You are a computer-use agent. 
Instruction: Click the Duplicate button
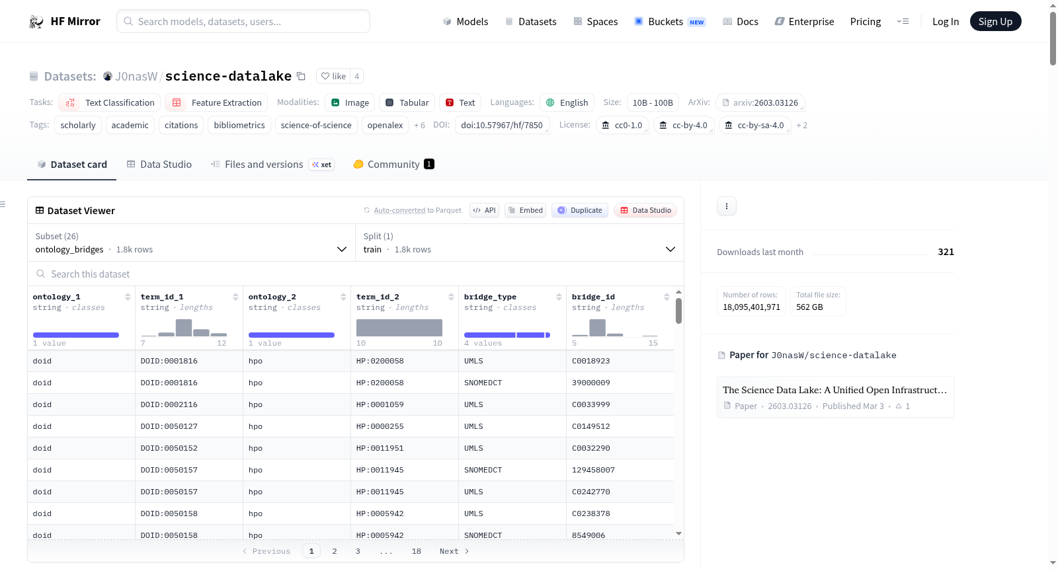580,210
